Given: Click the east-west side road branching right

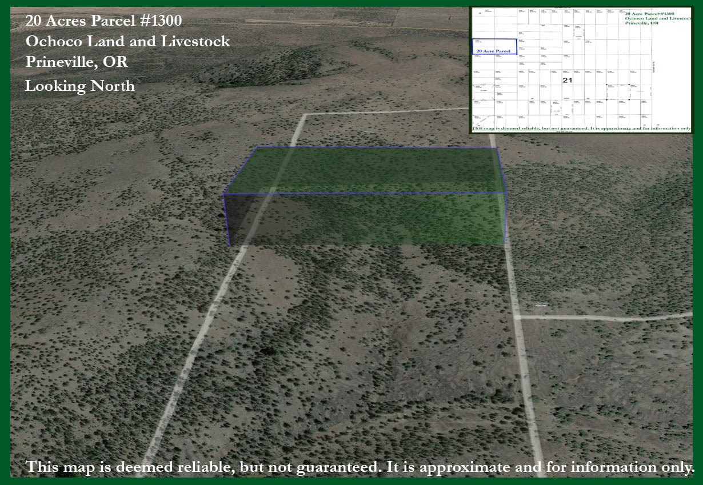Looking at the screenshot, I should click(606, 317).
